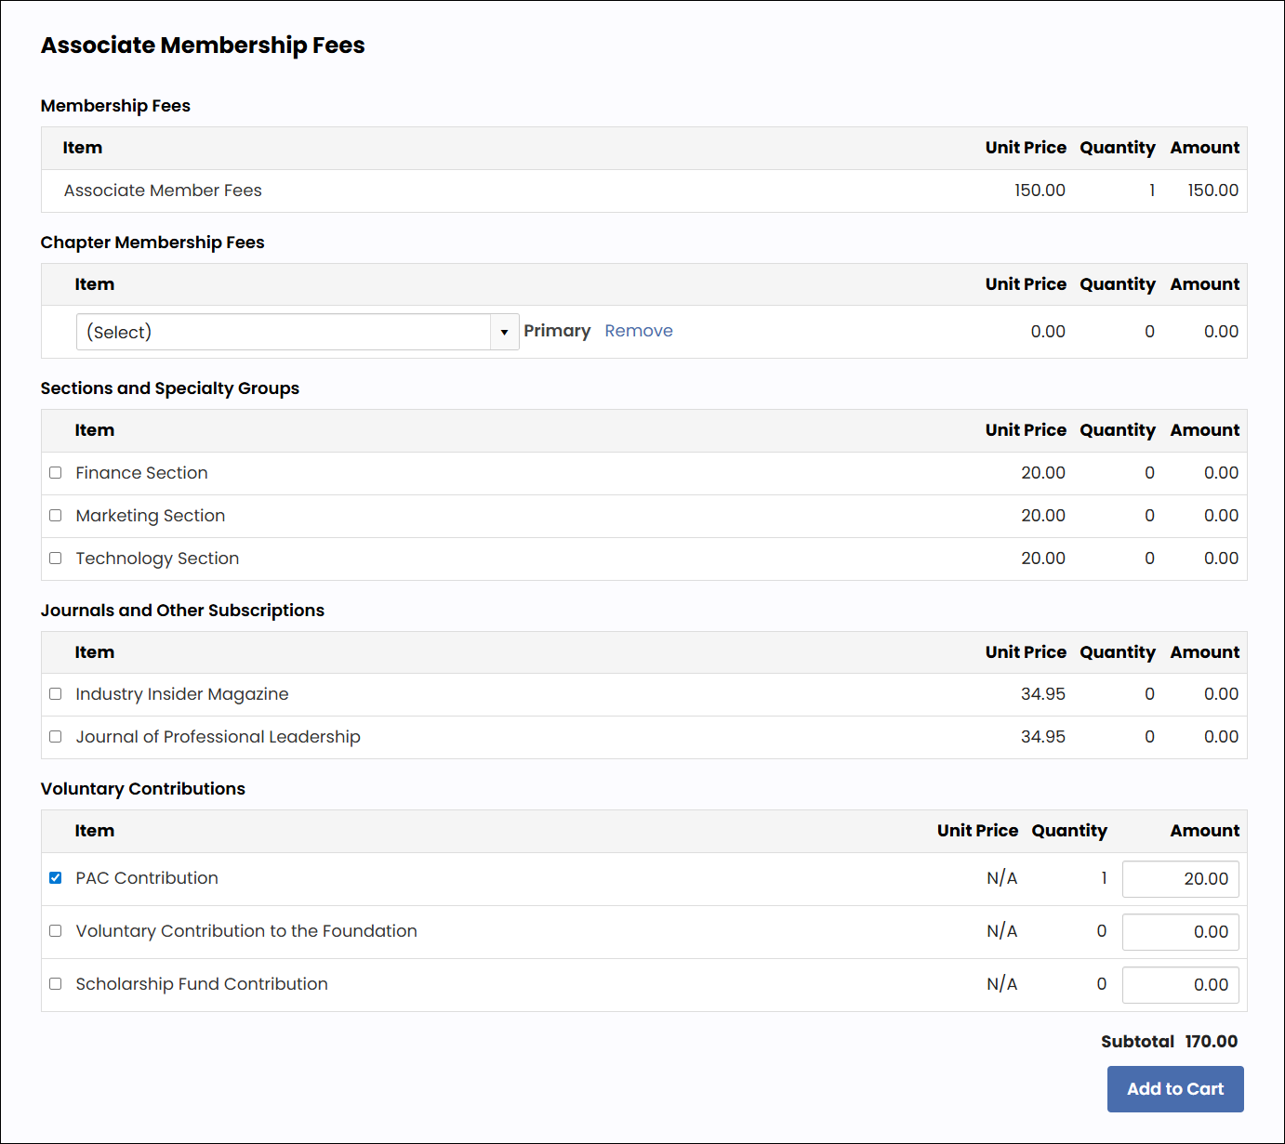This screenshot has width=1285, height=1144.
Task: Click the Remove link for chapter
Action: point(639,331)
